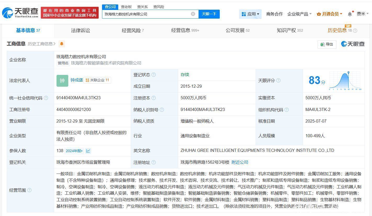Select the 查公司 search tab
This screenshot has height=216, width=372.
(x=110, y=7)
